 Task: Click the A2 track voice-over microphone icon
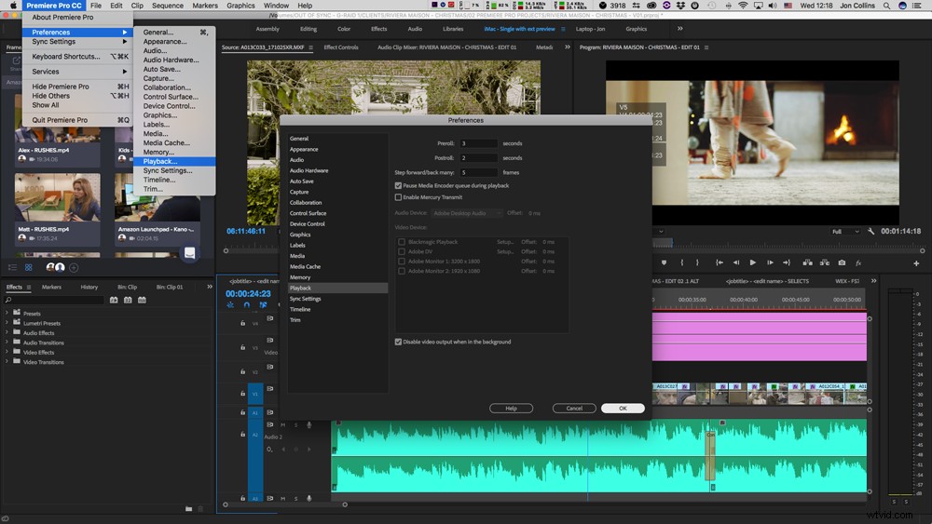click(309, 425)
